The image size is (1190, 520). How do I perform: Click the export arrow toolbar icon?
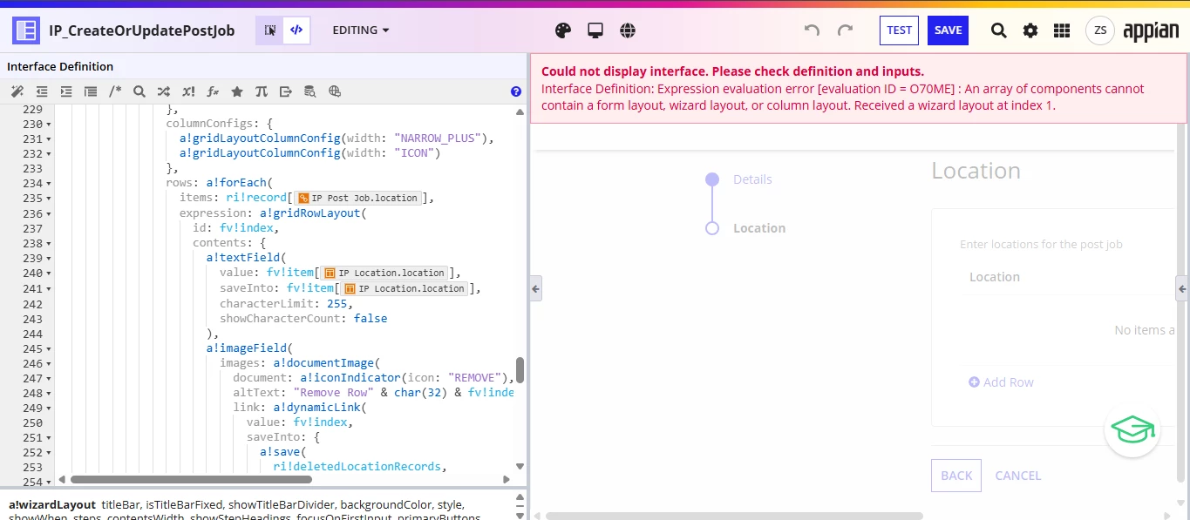point(285,91)
